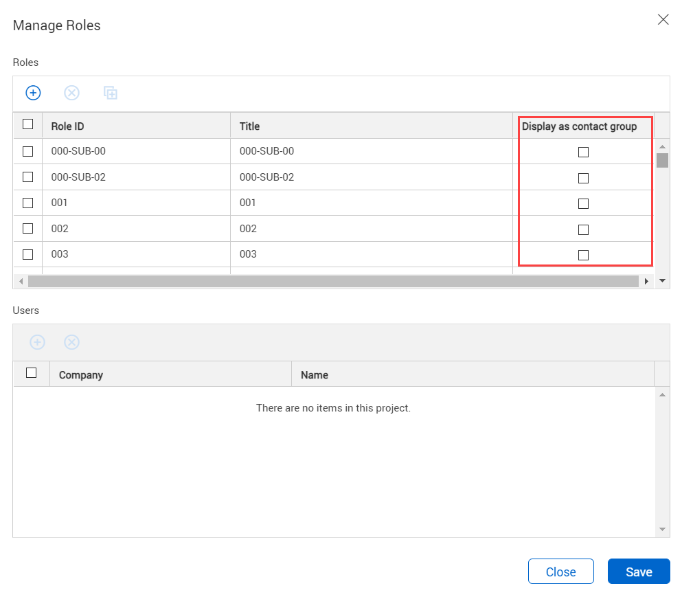This screenshot has width=682, height=597.
Task: Click the 000-SUB-02 Title cell
Action: coord(266,177)
